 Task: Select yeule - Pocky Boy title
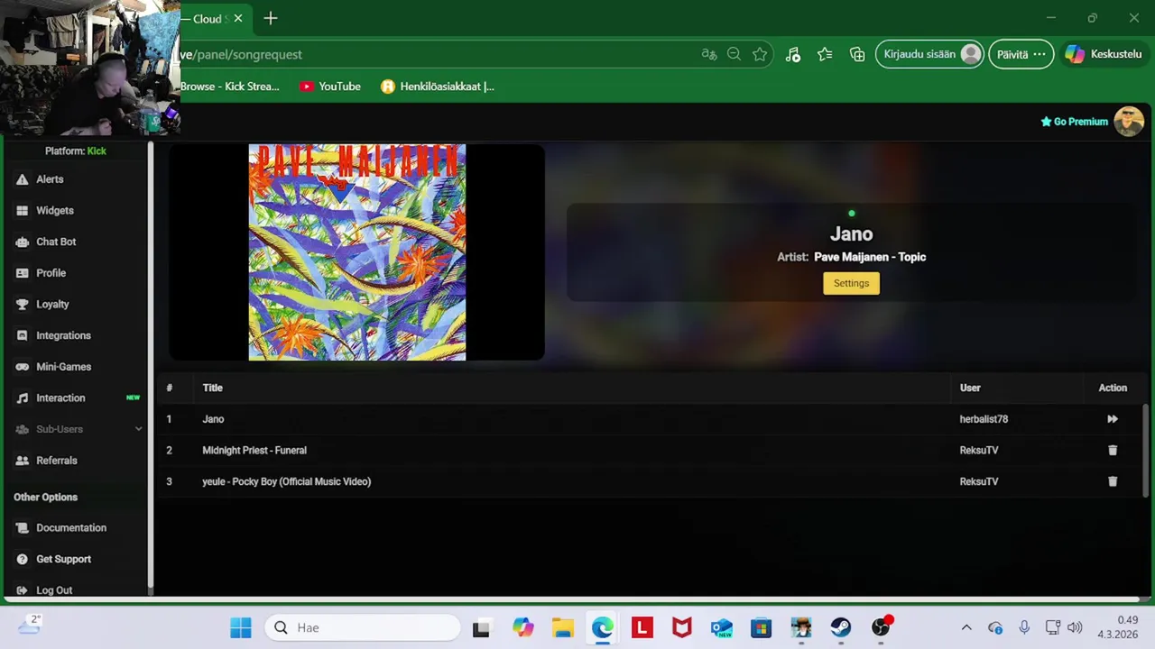pyautogui.click(x=287, y=481)
